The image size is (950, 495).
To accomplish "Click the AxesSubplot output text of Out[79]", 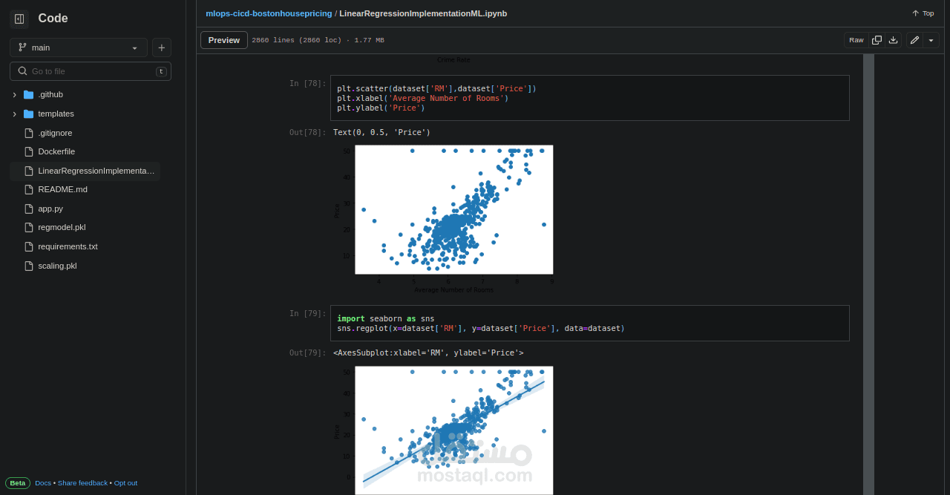I will [428, 353].
